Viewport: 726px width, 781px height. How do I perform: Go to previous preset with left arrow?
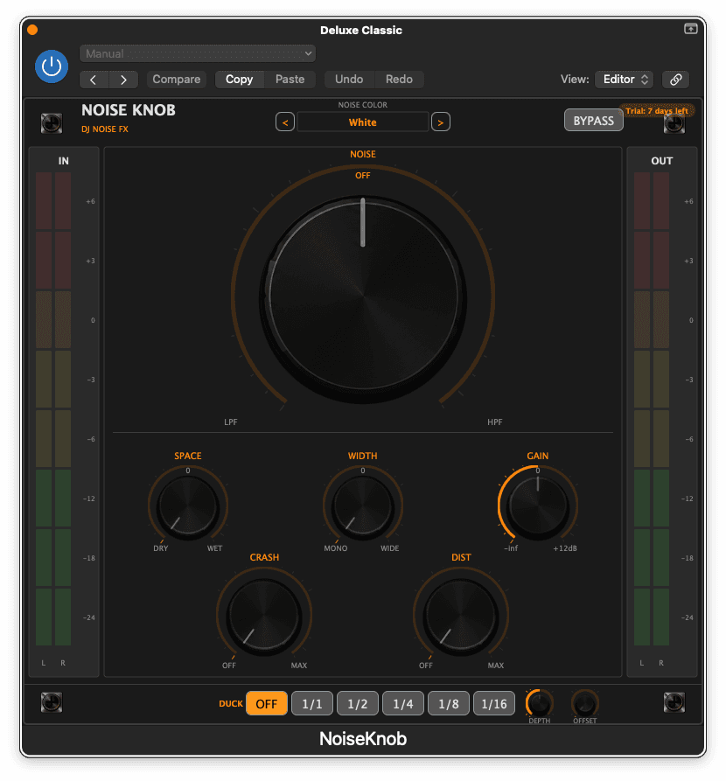click(x=94, y=80)
